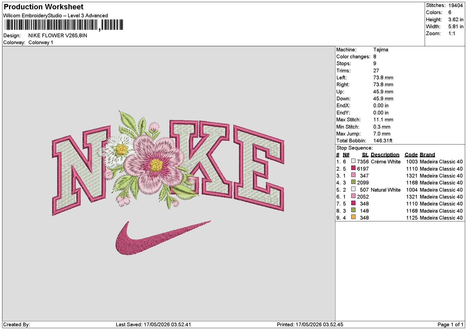
Task: Click the Stitches value '19404'
Action: tap(456, 5)
